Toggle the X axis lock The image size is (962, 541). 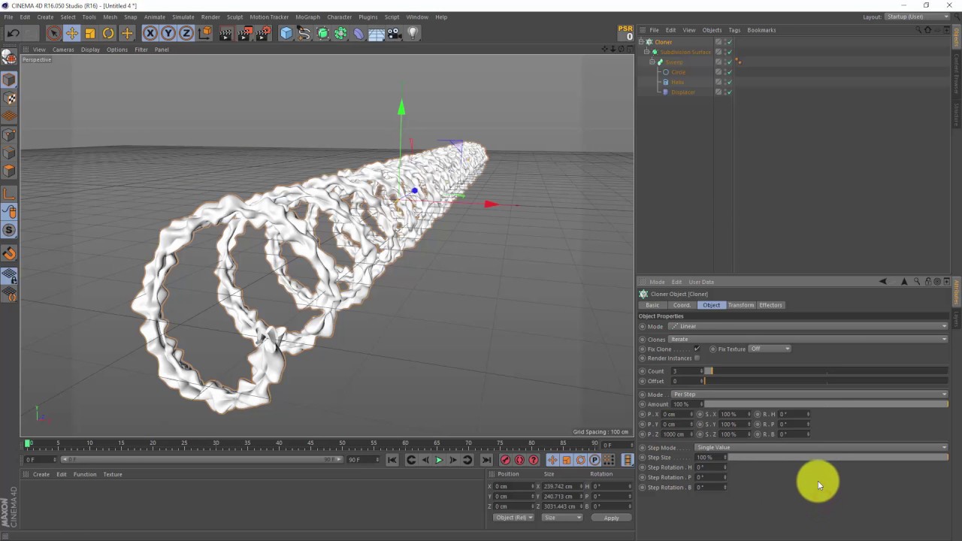tap(150, 33)
